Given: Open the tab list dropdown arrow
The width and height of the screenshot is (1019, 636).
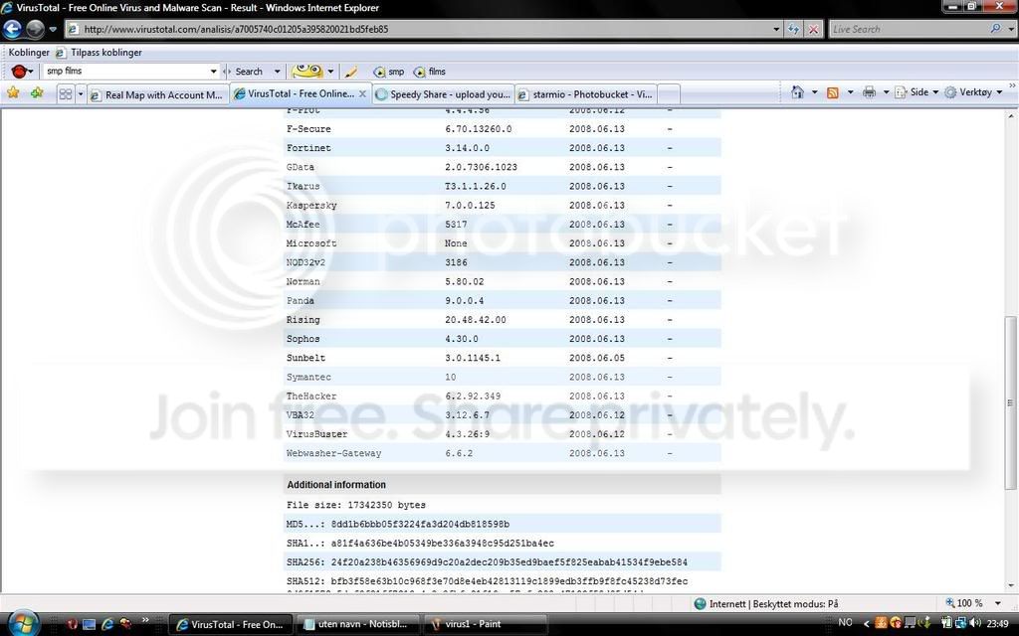Looking at the screenshot, I should click(x=81, y=94).
